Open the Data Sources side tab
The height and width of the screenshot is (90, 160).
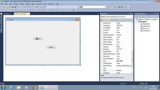(x=1, y=18)
